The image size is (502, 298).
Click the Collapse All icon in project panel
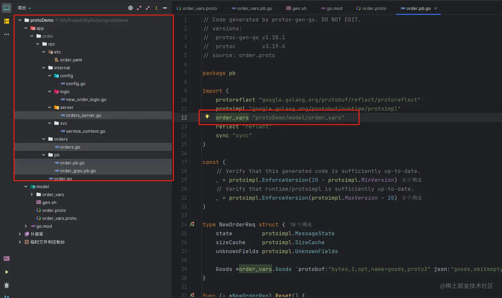148,8
